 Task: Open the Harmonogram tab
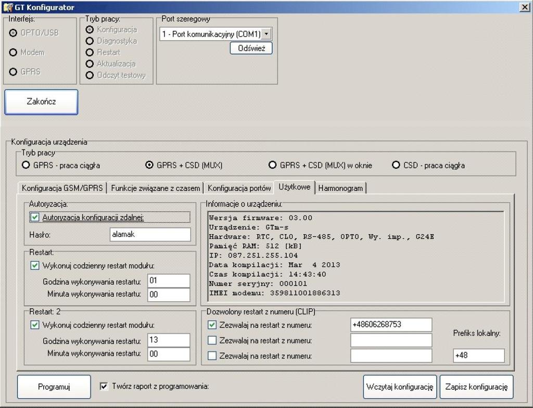[x=340, y=188]
